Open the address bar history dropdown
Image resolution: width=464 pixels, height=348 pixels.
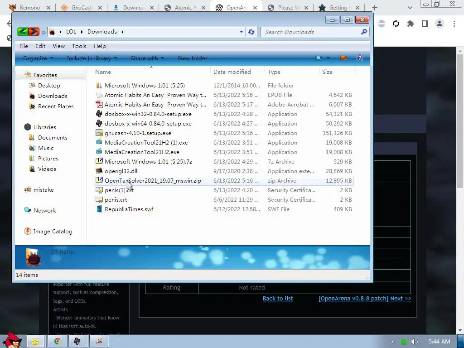coord(241,32)
